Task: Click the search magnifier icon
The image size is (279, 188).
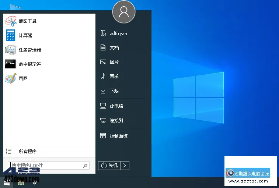Action: pos(85,166)
